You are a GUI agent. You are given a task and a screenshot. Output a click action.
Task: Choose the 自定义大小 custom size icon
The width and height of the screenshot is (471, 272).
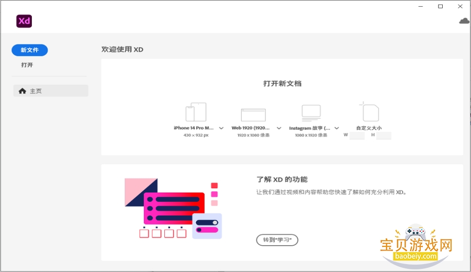click(x=369, y=111)
